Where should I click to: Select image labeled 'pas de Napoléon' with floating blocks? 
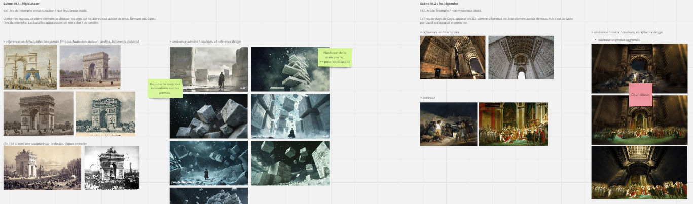coord(209,162)
